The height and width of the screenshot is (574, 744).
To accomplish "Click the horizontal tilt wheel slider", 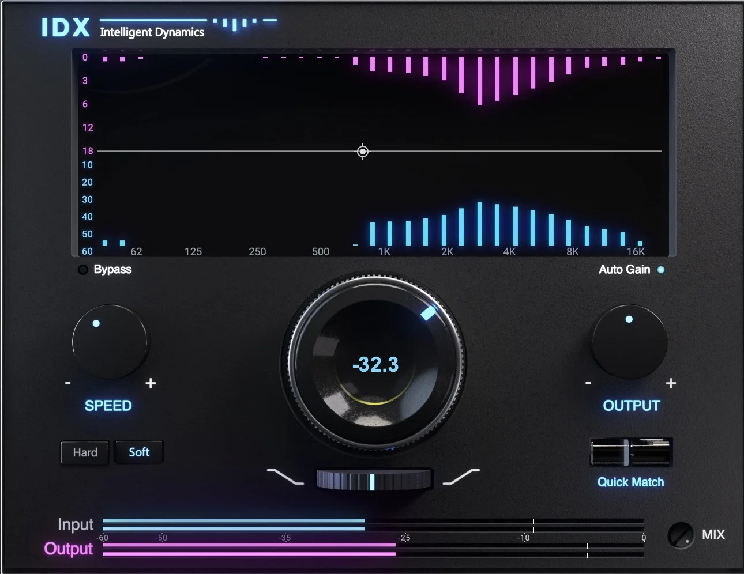I will (x=374, y=479).
